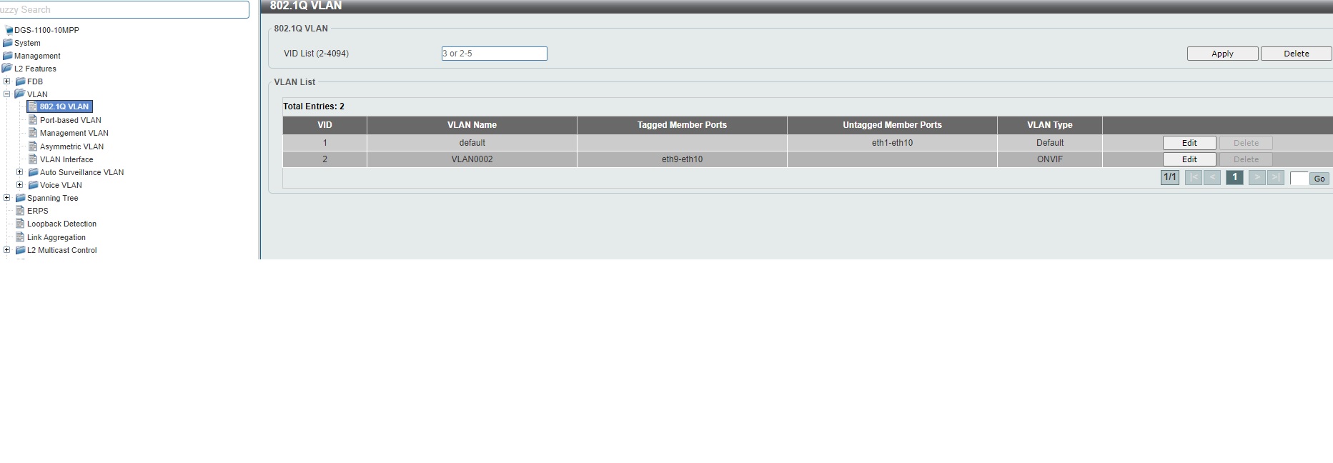Viewport: 1333px width, 463px height.
Task: Select page number 1
Action: 1234,178
